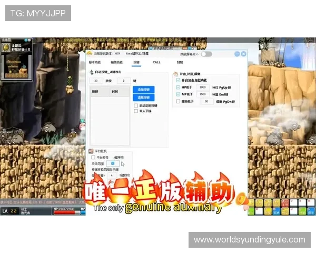The height and width of the screenshot is (253, 316).
Task: Click the red HP bar in game status
Action: (67, 212)
